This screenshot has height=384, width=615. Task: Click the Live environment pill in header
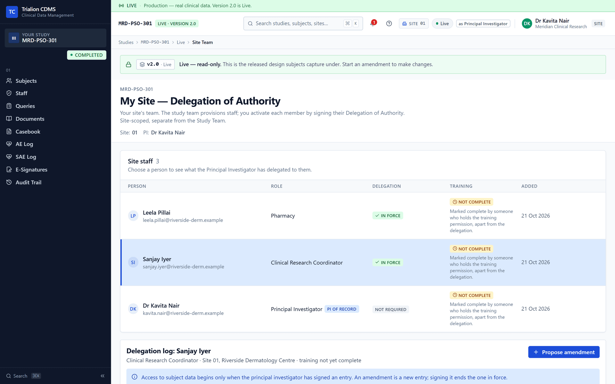tap(442, 23)
